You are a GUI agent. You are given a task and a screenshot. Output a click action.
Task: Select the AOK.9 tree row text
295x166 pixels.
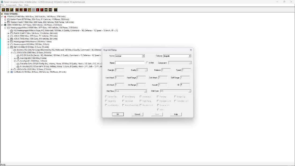[36, 39]
